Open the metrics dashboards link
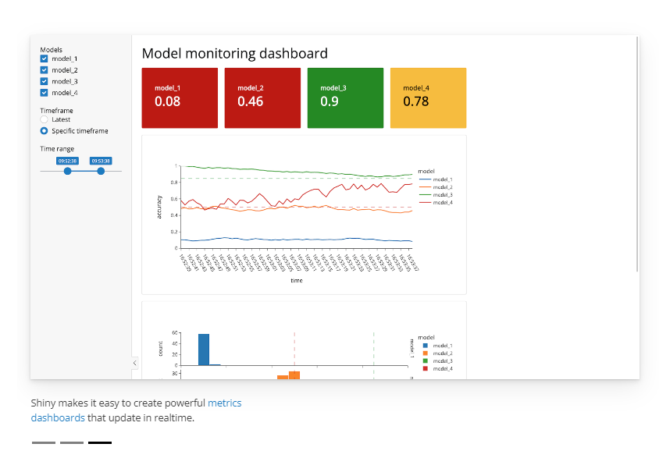 pos(136,410)
